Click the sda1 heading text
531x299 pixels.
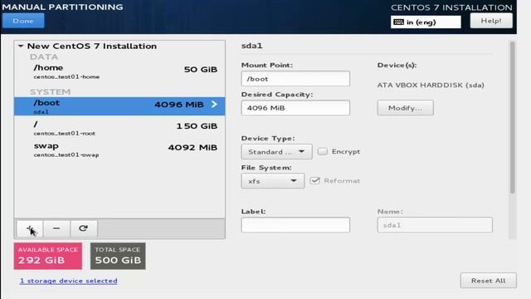click(x=251, y=46)
